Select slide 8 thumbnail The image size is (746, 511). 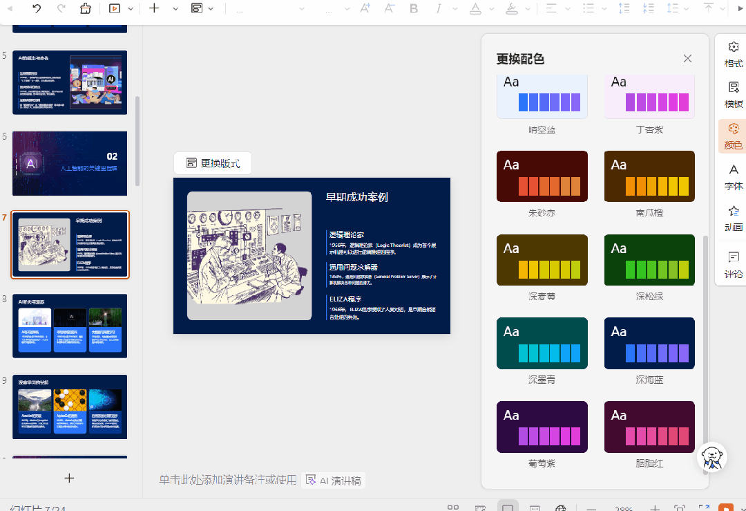point(70,326)
